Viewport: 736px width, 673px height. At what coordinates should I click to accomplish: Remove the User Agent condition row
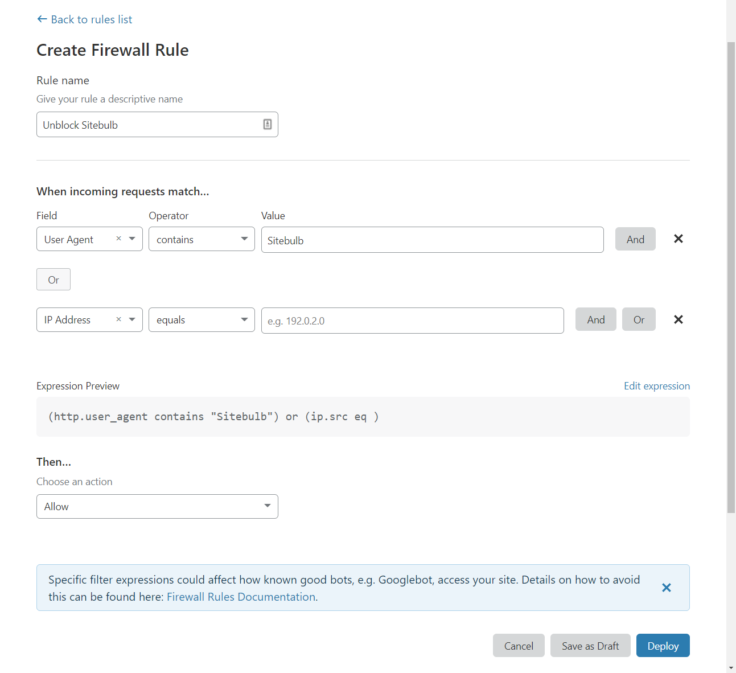[679, 239]
